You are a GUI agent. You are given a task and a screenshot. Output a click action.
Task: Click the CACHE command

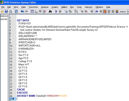point(21,89)
